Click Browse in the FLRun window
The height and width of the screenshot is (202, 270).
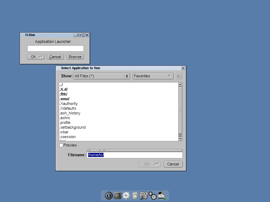(x=75, y=57)
